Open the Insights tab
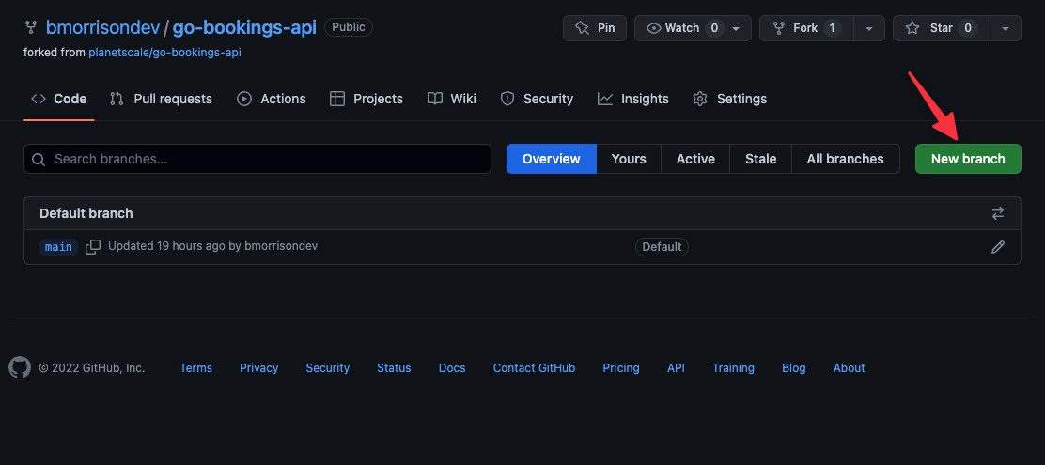This screenshot has height=465, width=1045. coord(633,99)
